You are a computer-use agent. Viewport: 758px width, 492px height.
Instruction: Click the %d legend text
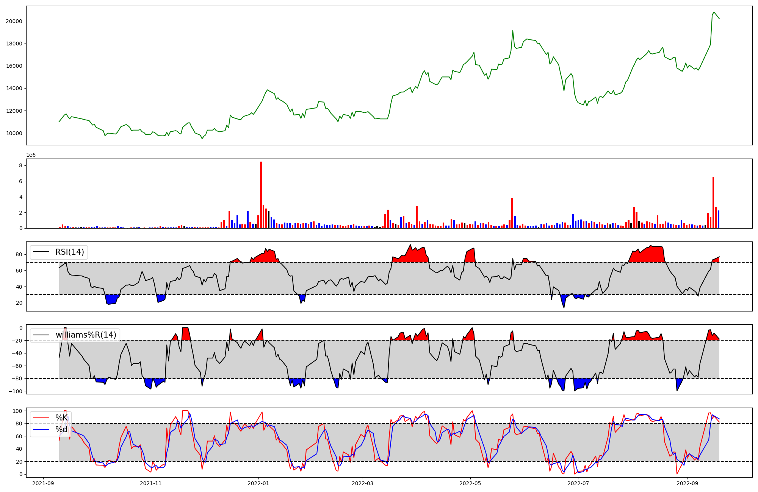[61, 430]
